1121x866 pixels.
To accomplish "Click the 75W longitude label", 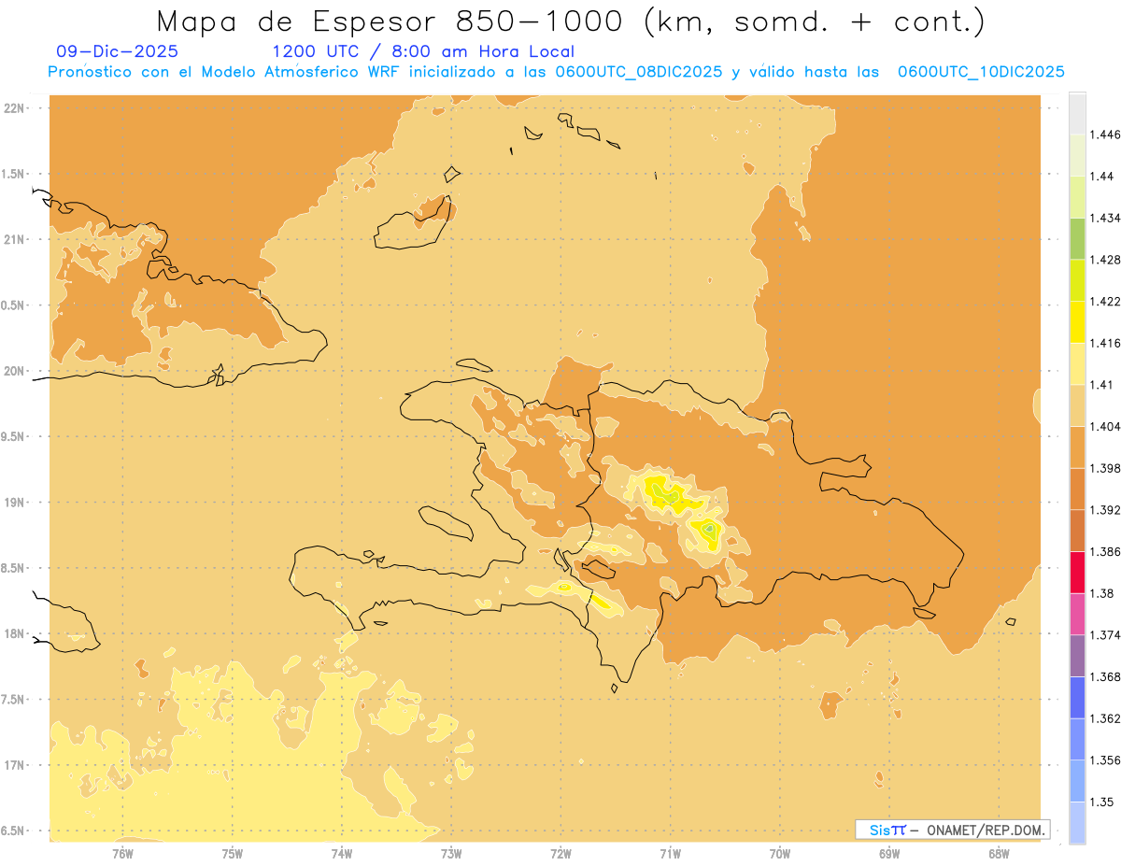I will pyautogui.click(x=233, y=854).
